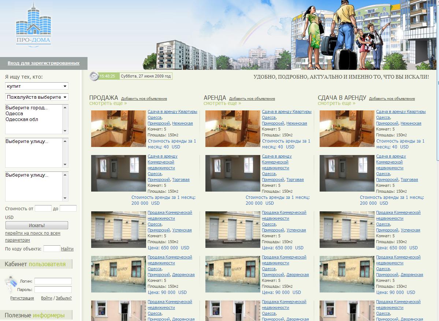Open empty room thumbnail in ПРОДАЖА column
Viewport: 439px width, 321px height.
[119, 173]
